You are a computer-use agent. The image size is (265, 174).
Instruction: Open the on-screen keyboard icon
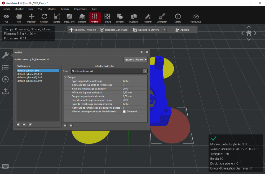[x=5, y=166]
